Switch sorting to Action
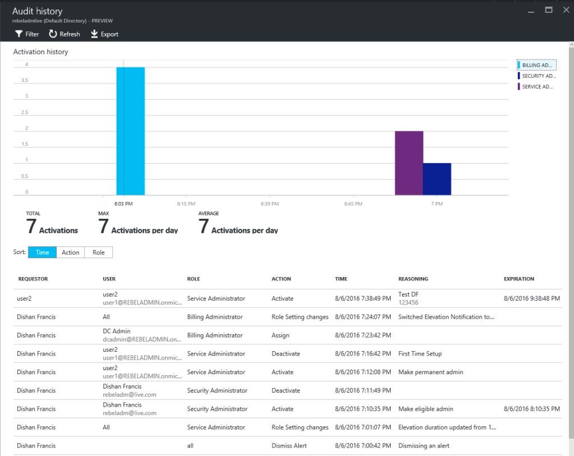Viewport: 574px width, 456px height. pos(70,252)
